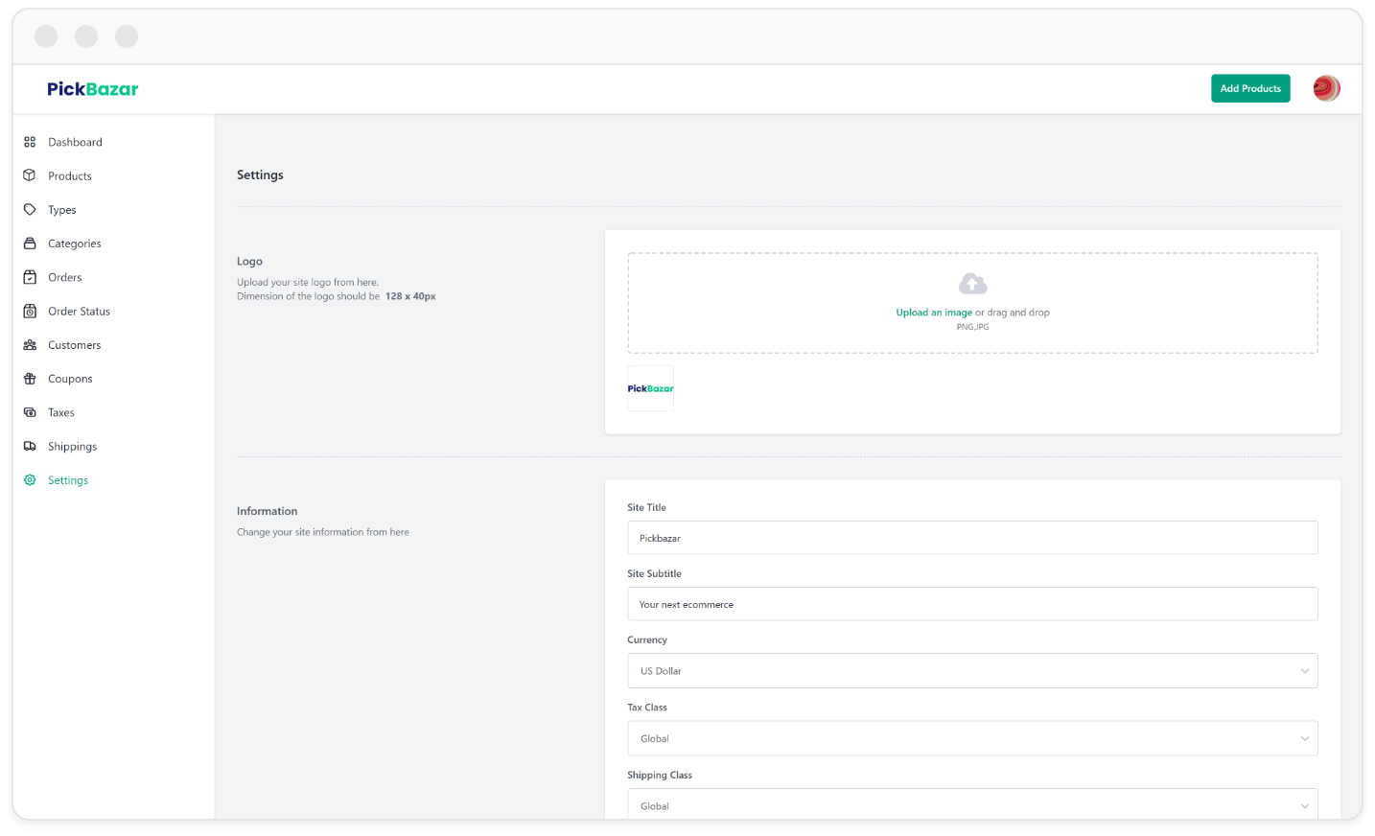Select the Customers people icon
1375x836 pixels.
(29, 344)
